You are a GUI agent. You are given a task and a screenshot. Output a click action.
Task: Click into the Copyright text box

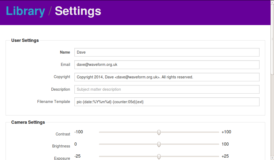click(x=167, y=77)
